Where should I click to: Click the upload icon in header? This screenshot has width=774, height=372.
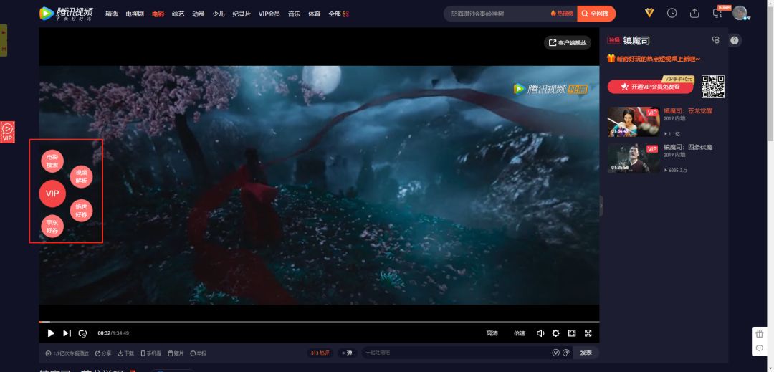(694, 14)
